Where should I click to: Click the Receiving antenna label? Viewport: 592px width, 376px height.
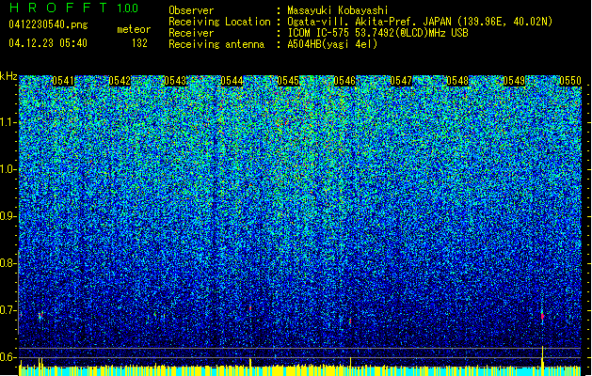[x=216, y=44]
